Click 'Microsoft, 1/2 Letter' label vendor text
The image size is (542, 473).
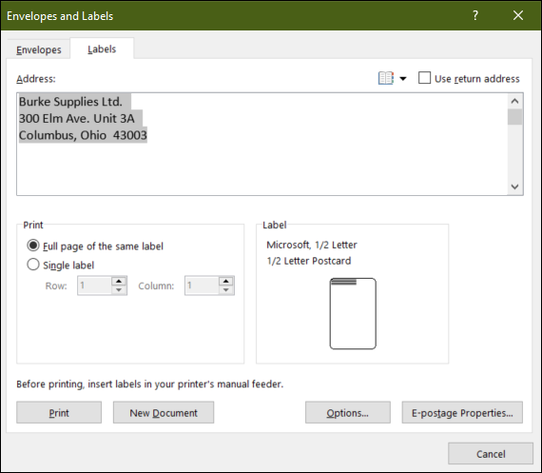312,245
